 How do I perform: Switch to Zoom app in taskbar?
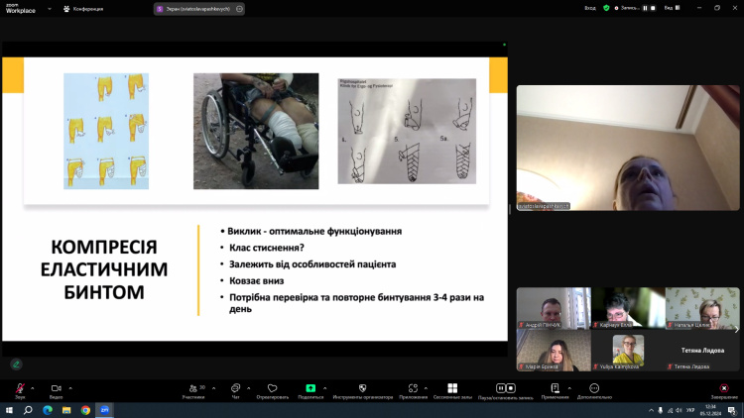[x=105, y=410]
